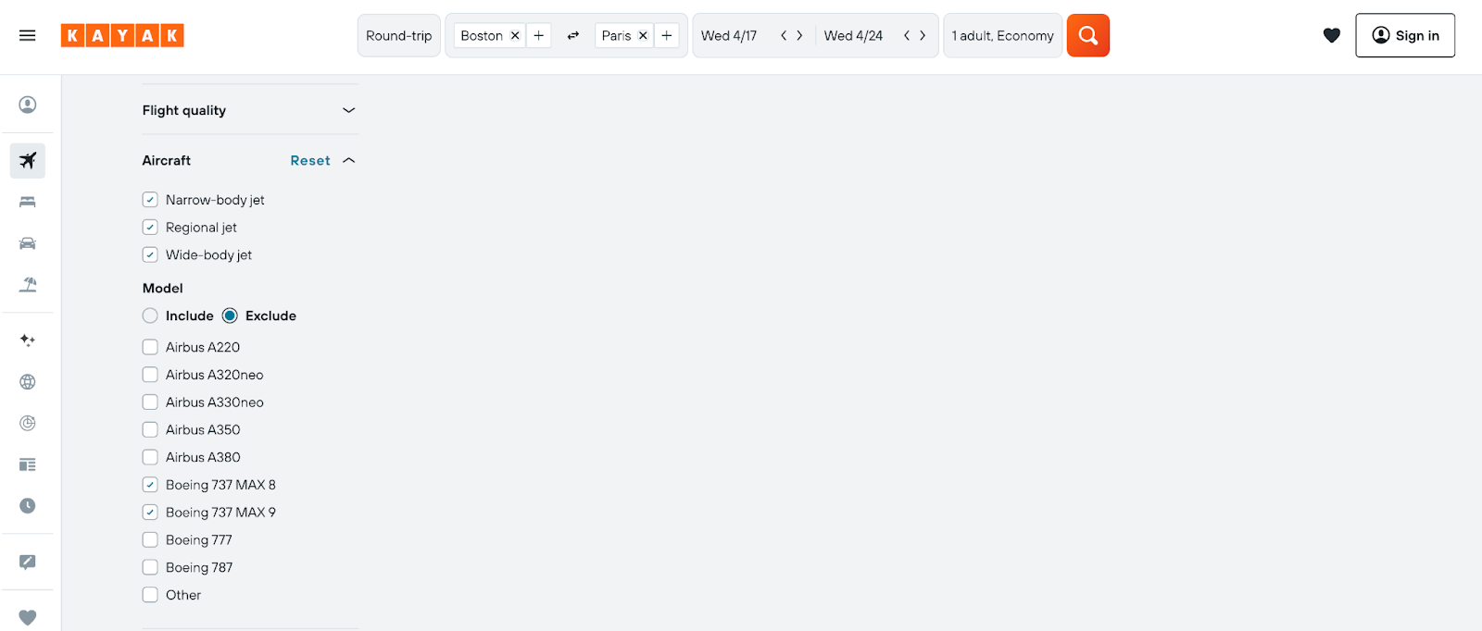Select the Exclude model radio button
This screenshot has height=631, width=1482.
(x=230, y=315)
